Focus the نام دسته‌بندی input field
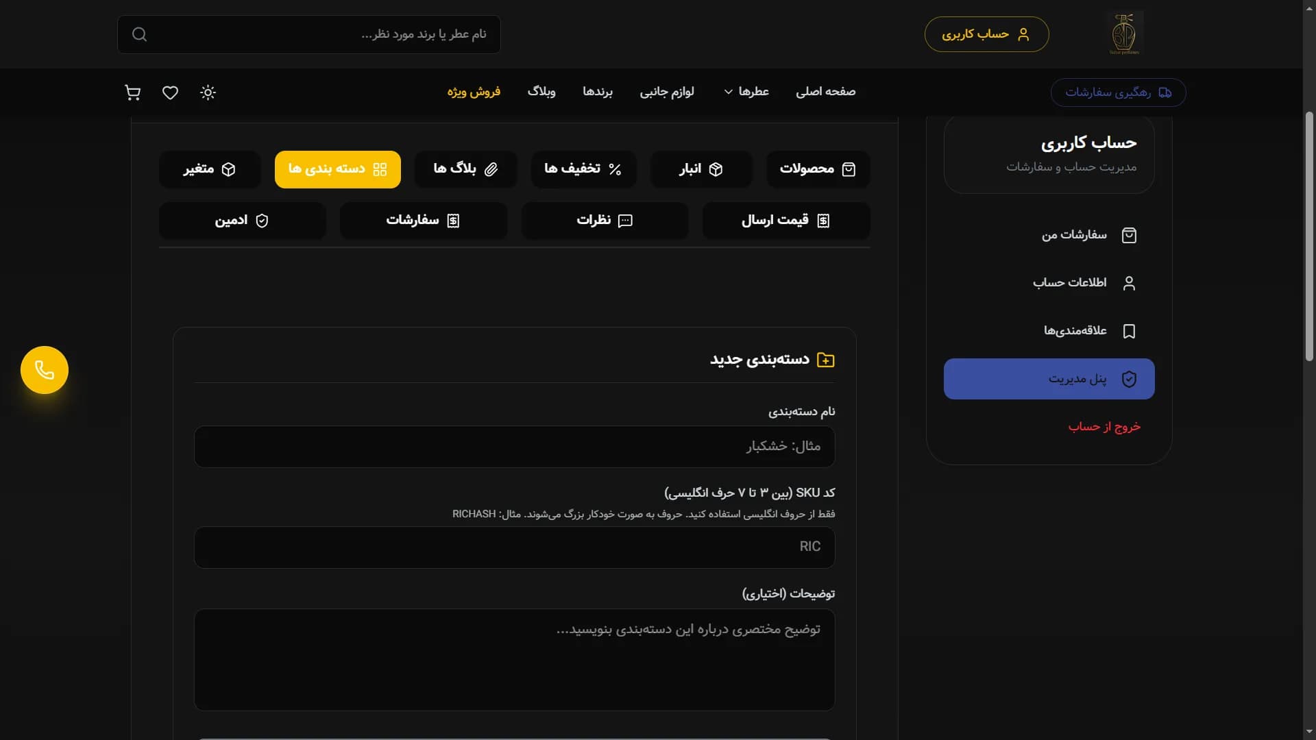Viewport: 1316px width, 740px height. tap(514, 447)
